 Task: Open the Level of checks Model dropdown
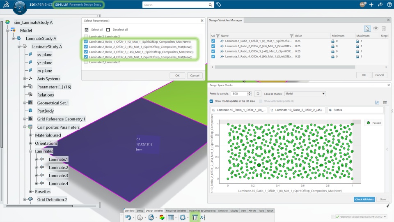305,94
